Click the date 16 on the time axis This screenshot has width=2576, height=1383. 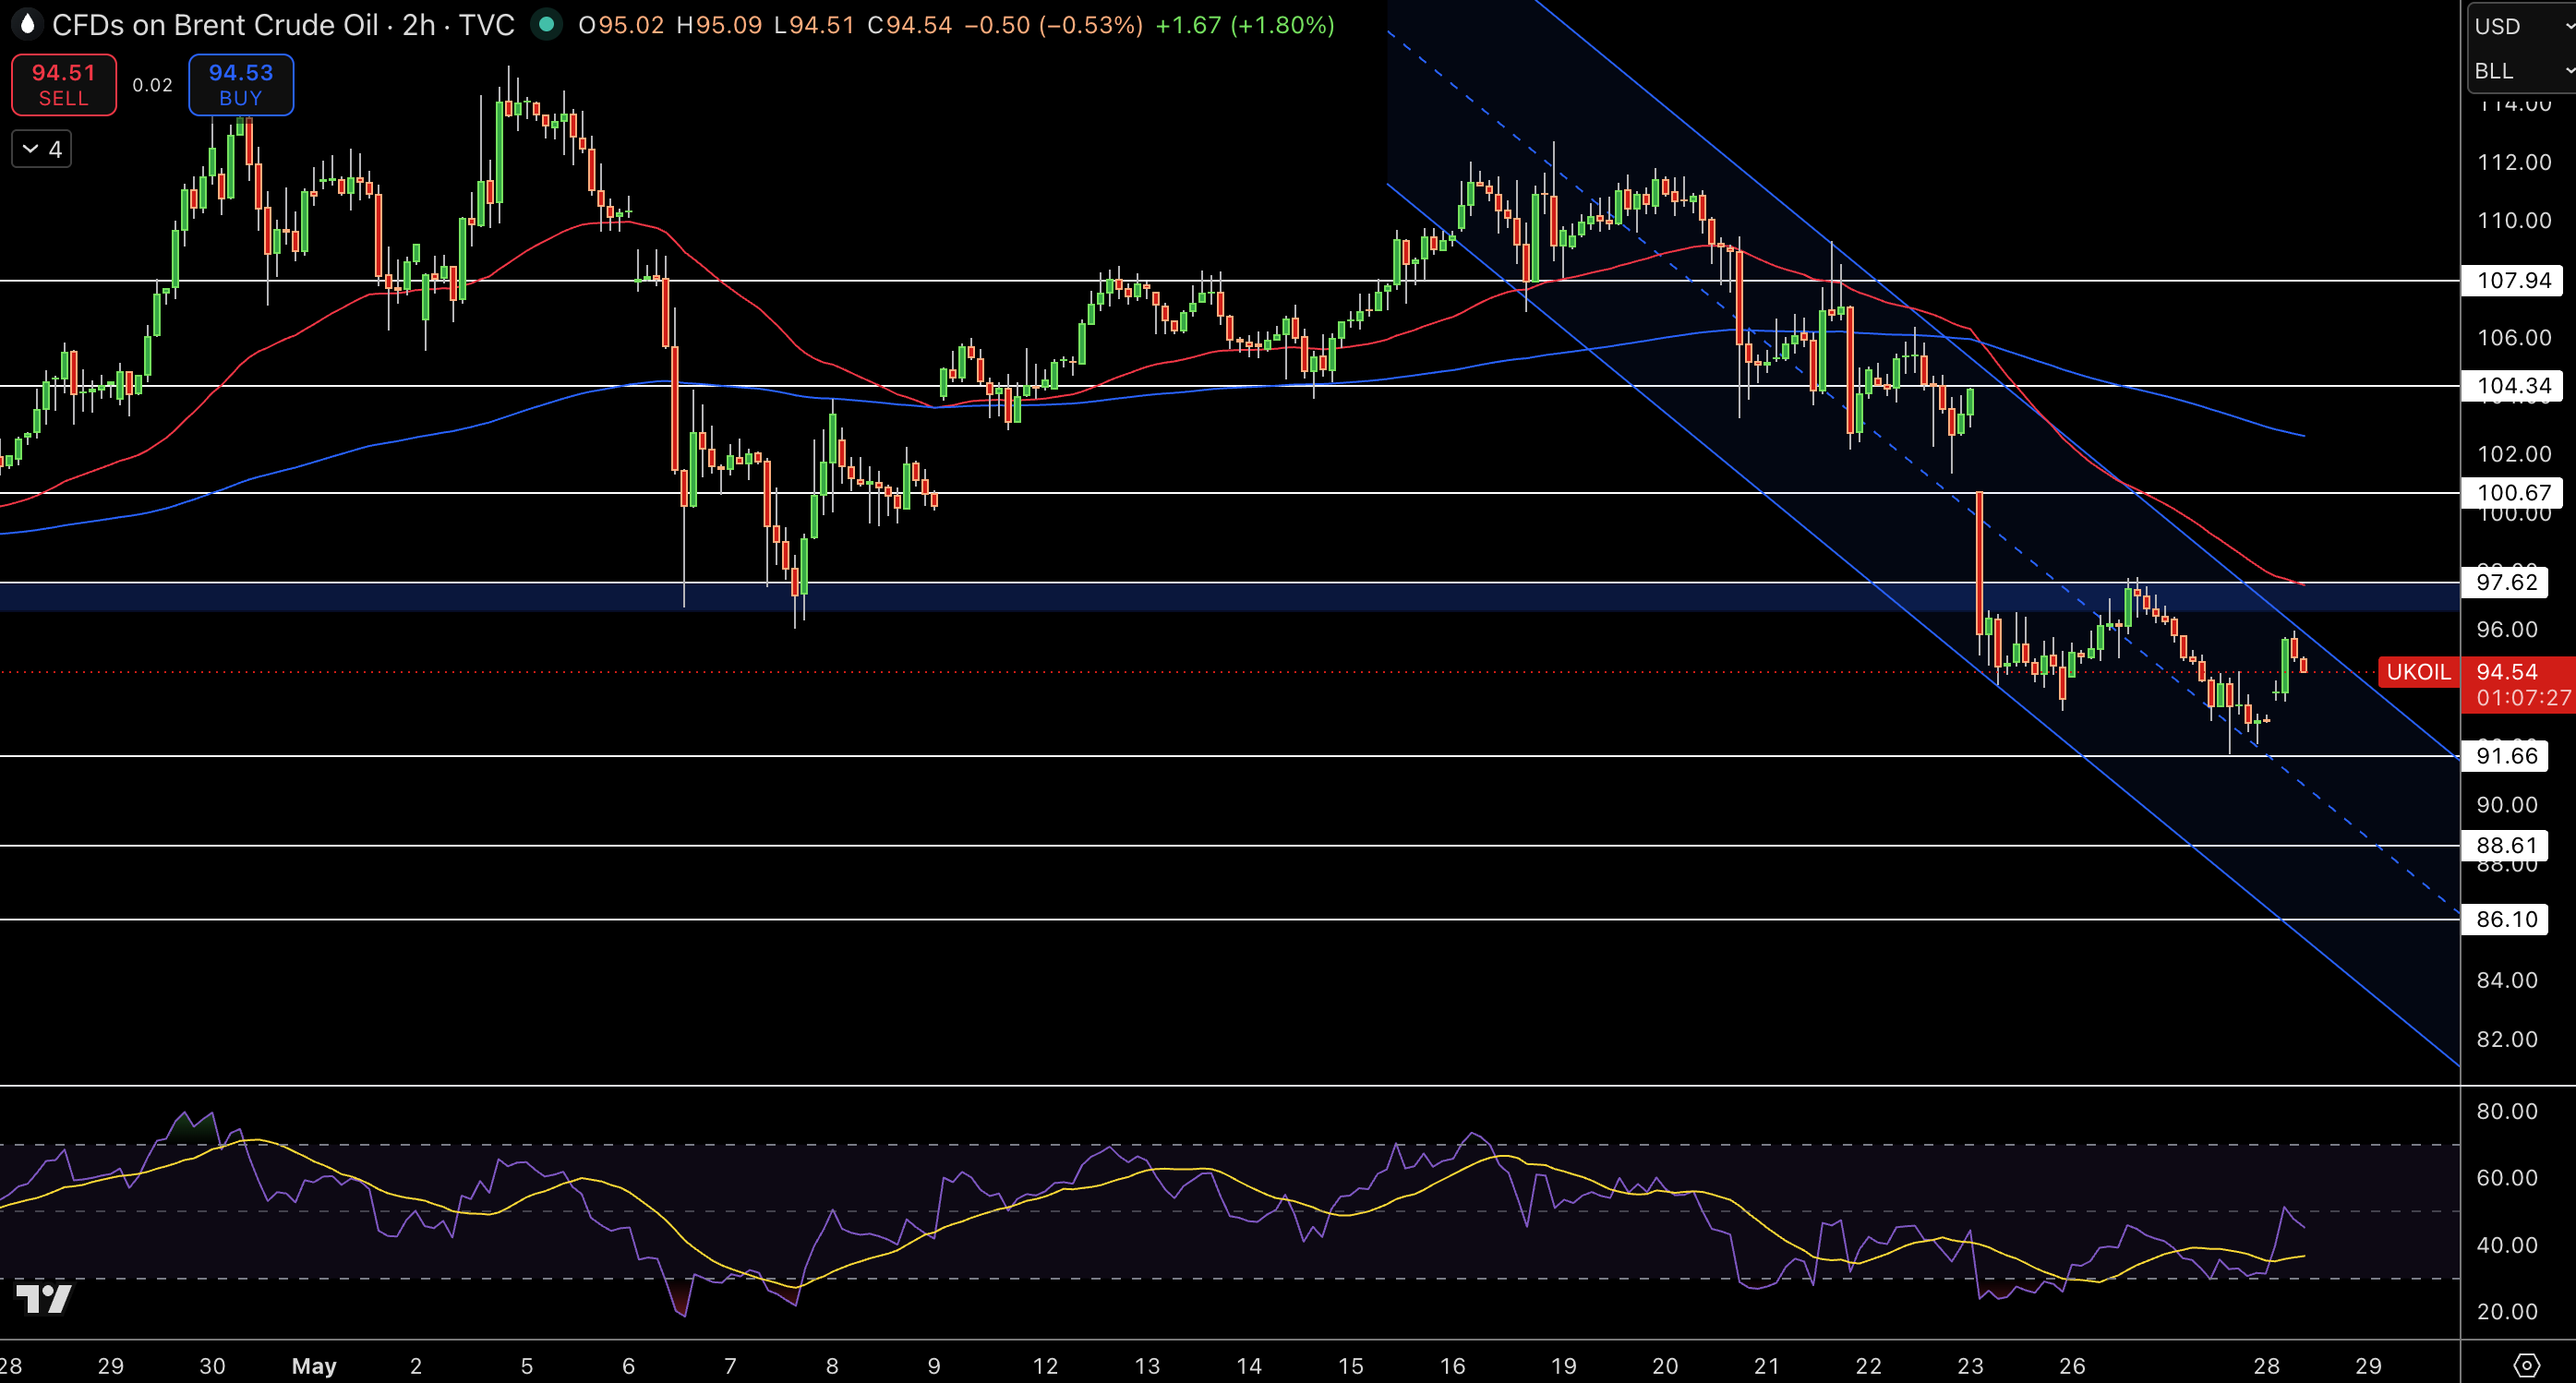tap(1452, 1365)
